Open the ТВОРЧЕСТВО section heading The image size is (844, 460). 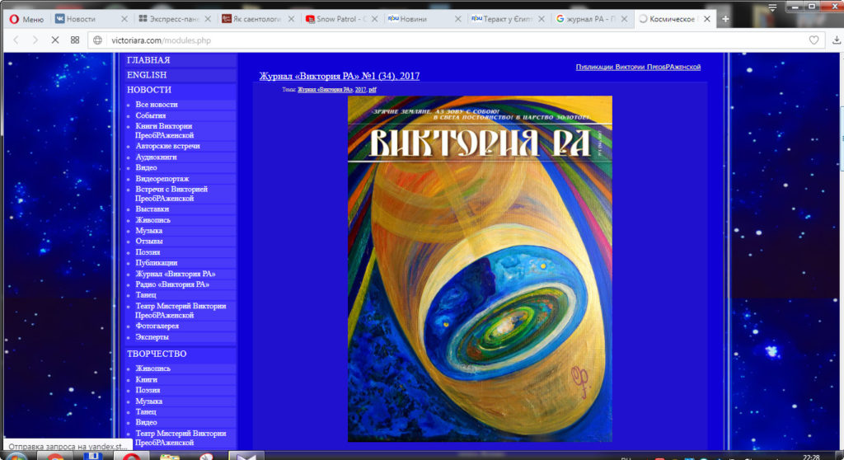click(x=157, y=354)
